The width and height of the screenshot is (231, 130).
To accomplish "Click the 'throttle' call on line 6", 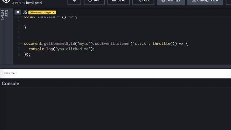I will coord(161,43).
